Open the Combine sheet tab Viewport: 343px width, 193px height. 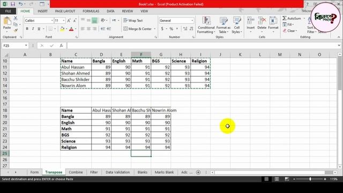point(76,172)
